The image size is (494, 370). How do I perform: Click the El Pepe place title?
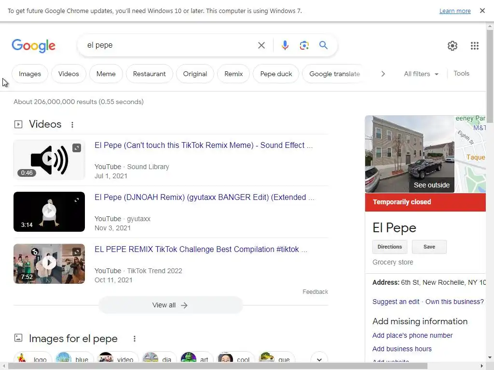point(394,227)
